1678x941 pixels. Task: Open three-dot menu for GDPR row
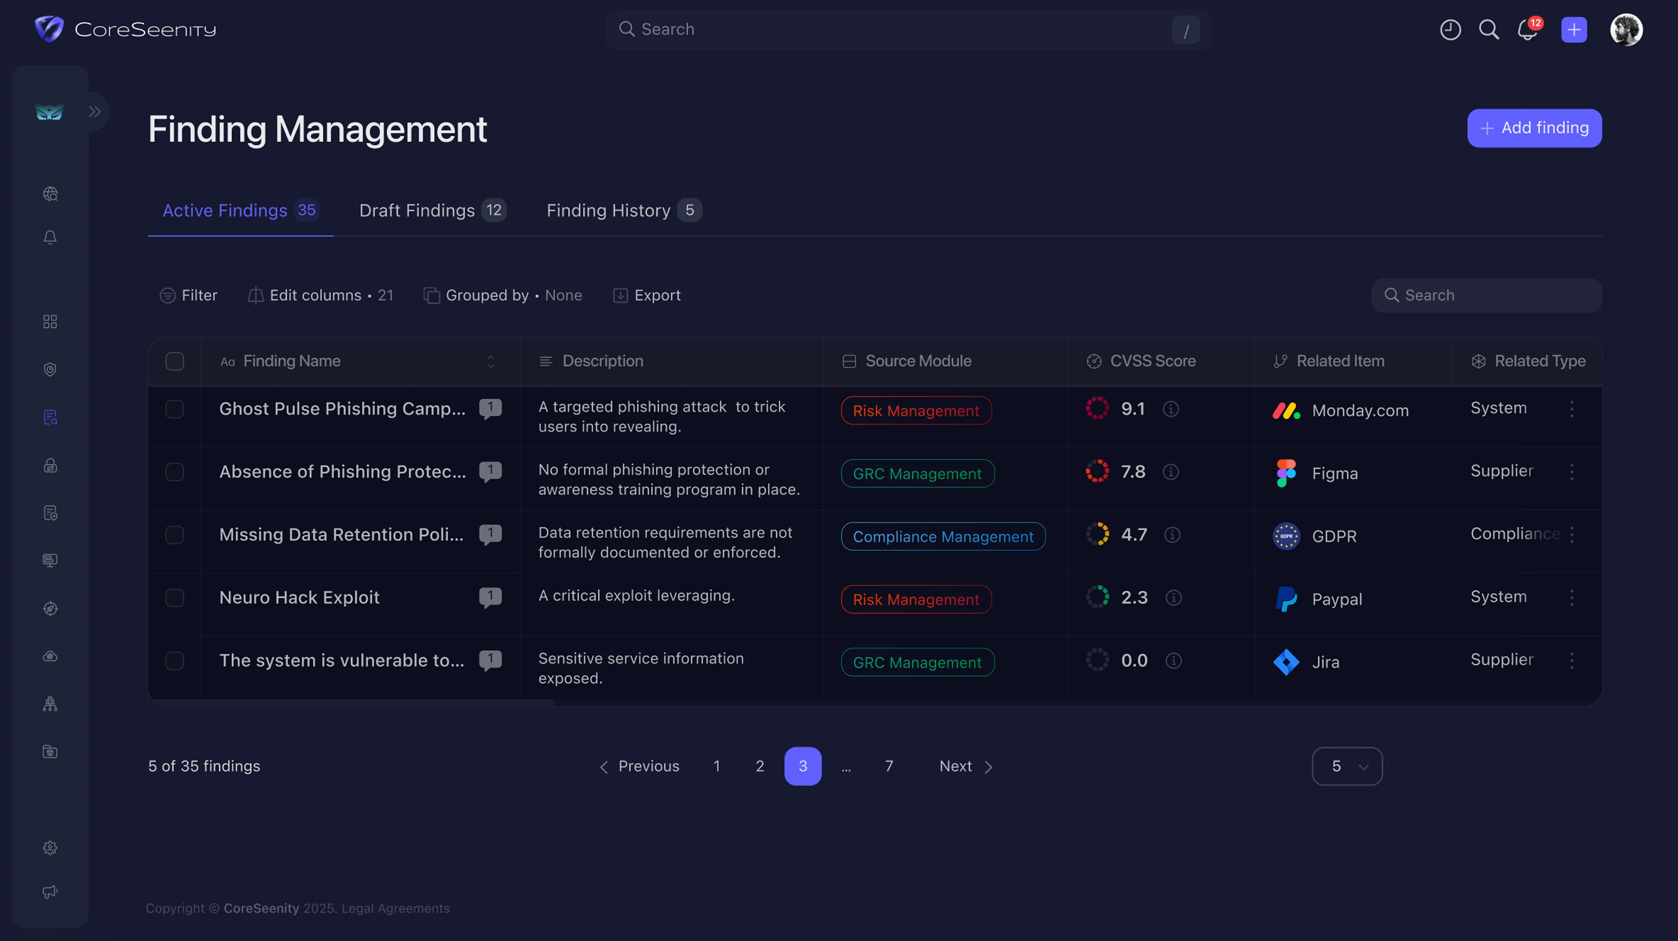click(x=1572, y=535)
